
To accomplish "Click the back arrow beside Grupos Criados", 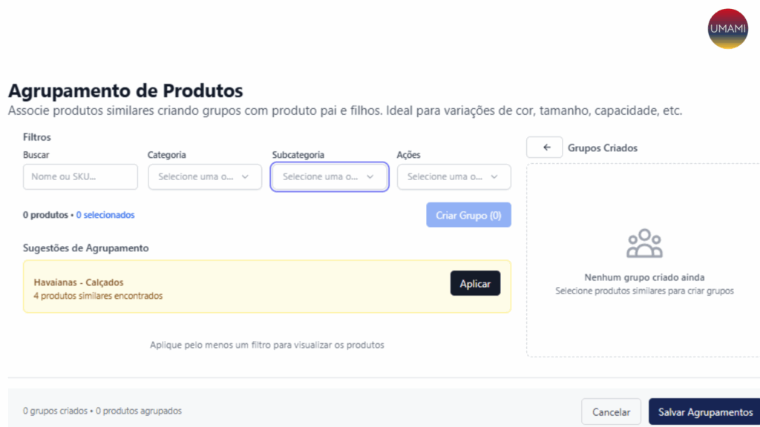I will [544, 148].
